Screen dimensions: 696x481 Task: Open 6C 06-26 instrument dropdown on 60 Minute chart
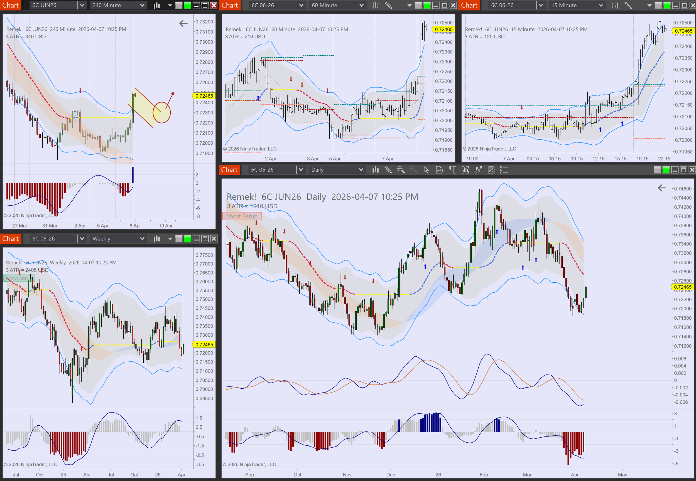pyautogui.click(x=301, y=6)
